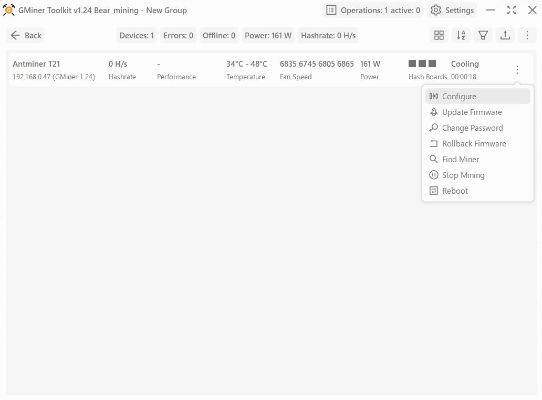Screen dimensions: 542x400
Task: Click the 161 W power value in row
Action: point(370,64)
